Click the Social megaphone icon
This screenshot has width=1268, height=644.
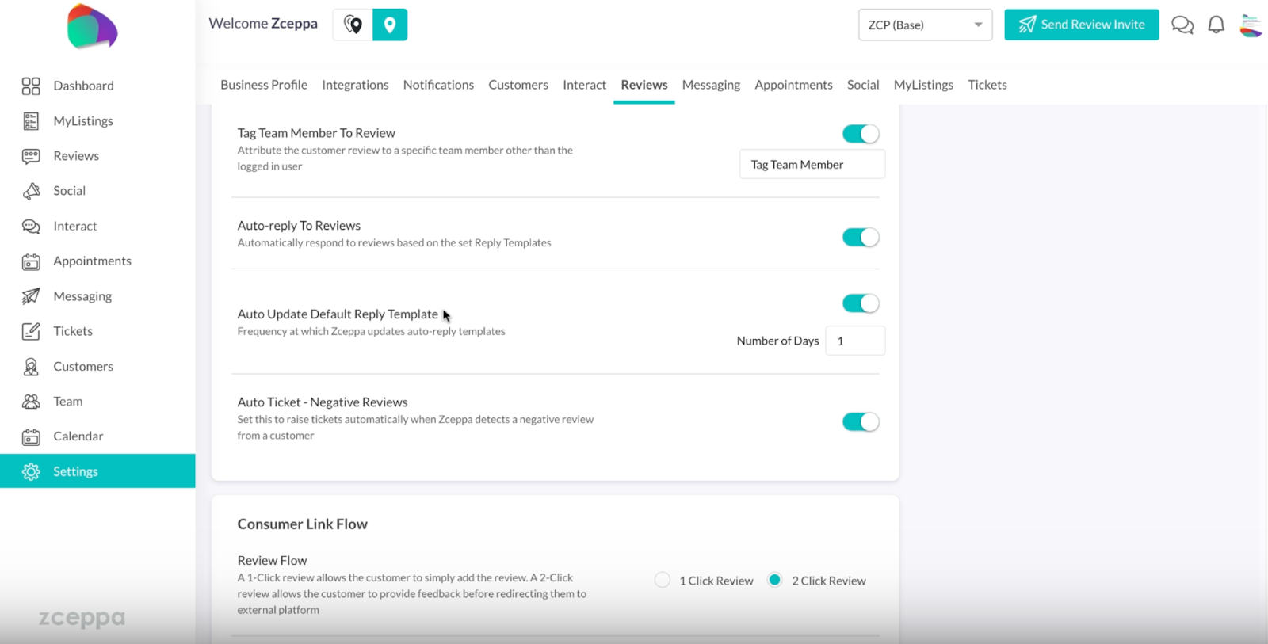click(31, 191)
